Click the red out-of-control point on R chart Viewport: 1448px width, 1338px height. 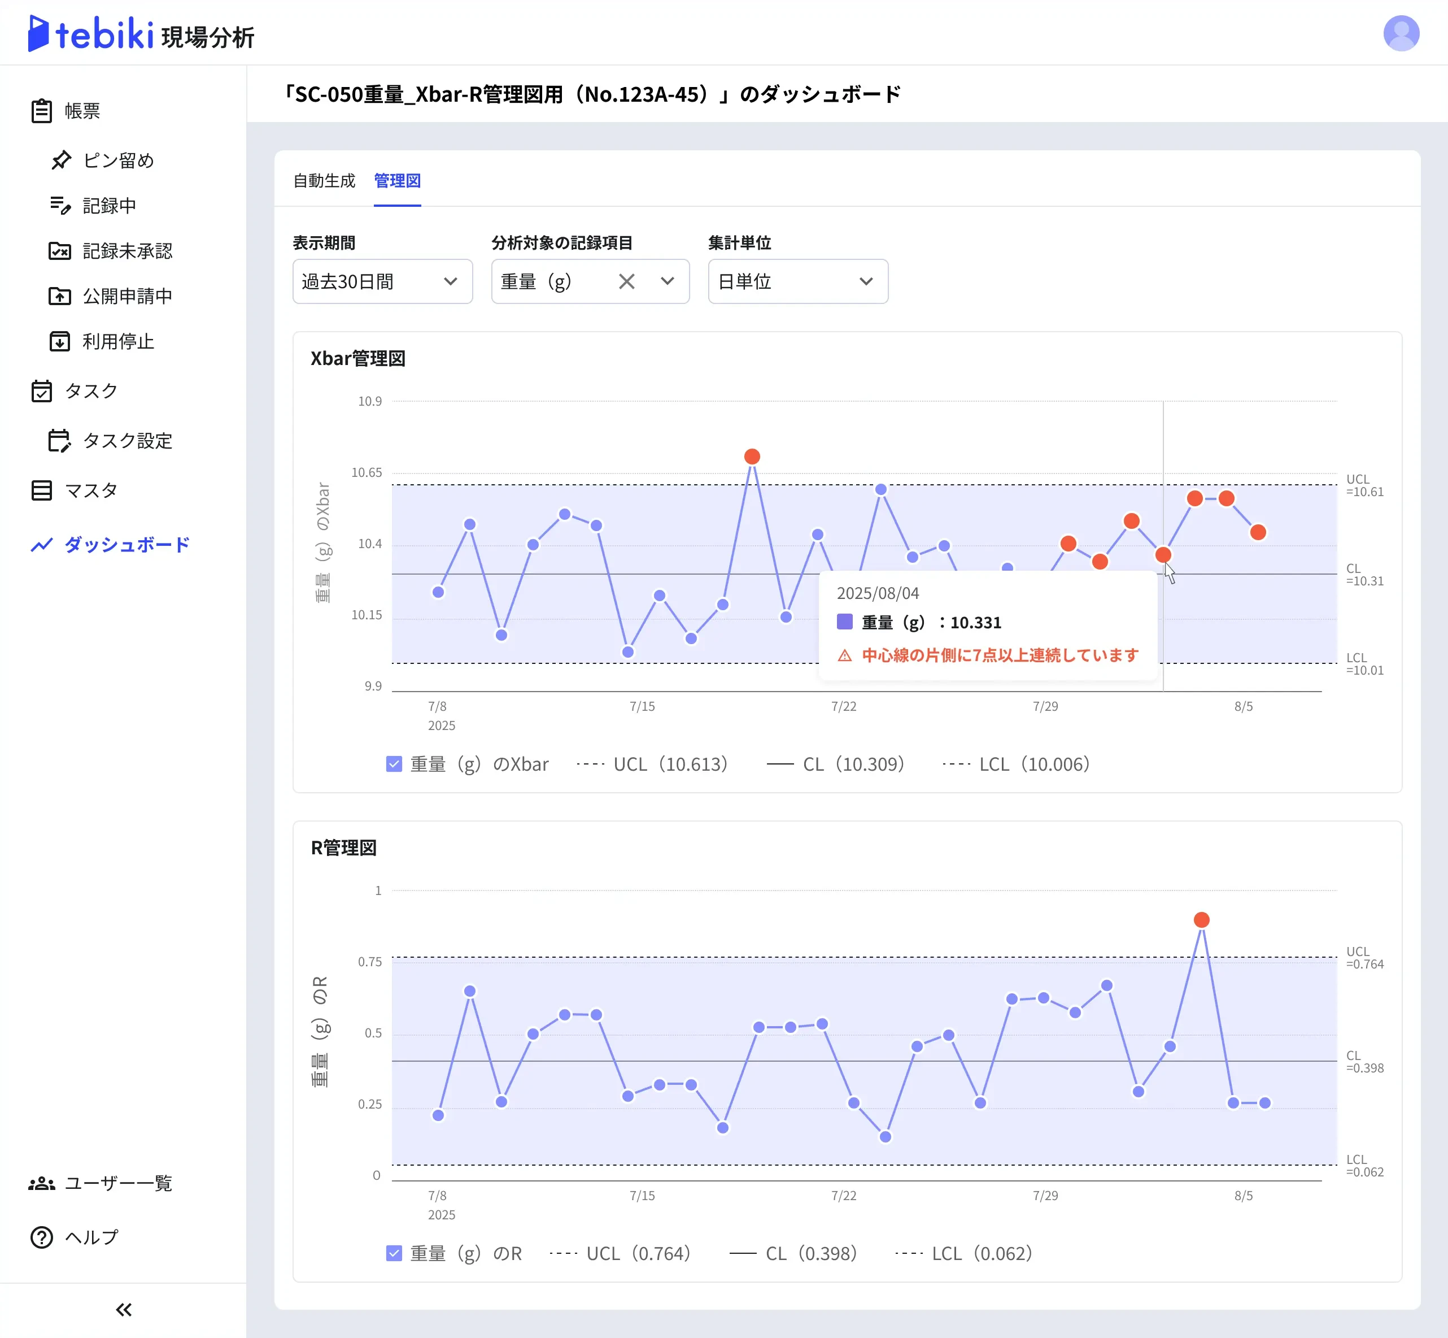[1201, 919]
